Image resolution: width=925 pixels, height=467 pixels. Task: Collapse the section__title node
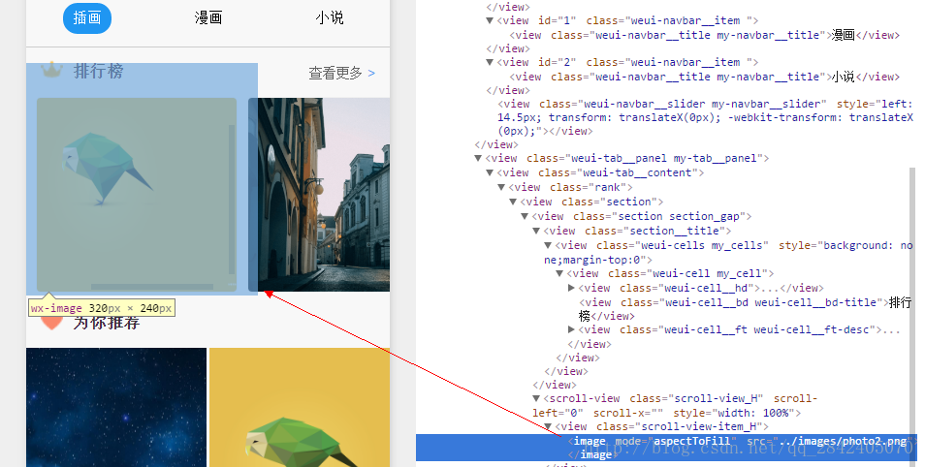537,232
